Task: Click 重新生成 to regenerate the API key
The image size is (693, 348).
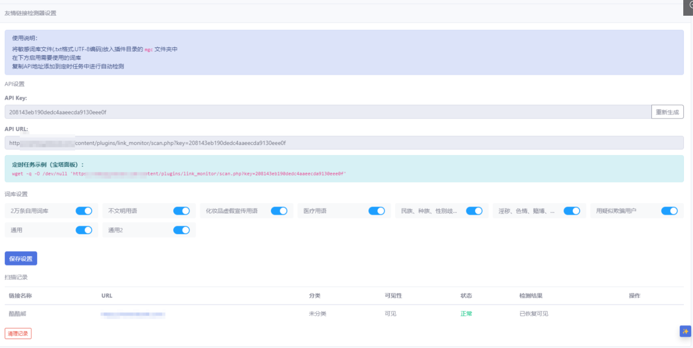Action: 667,112
